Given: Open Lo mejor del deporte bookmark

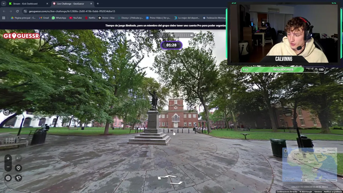Looking at the screenshot, I should (187, 18).
